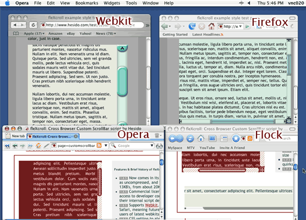The width and height of the screenshot is (306, 220).
Task: Click Firefox back button
Action: click(x=164, y=26)
